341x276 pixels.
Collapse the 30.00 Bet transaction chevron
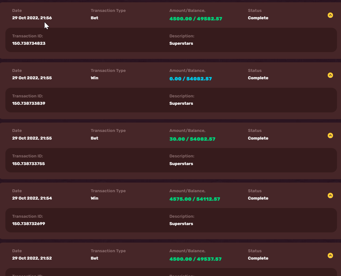click(330, 136)
